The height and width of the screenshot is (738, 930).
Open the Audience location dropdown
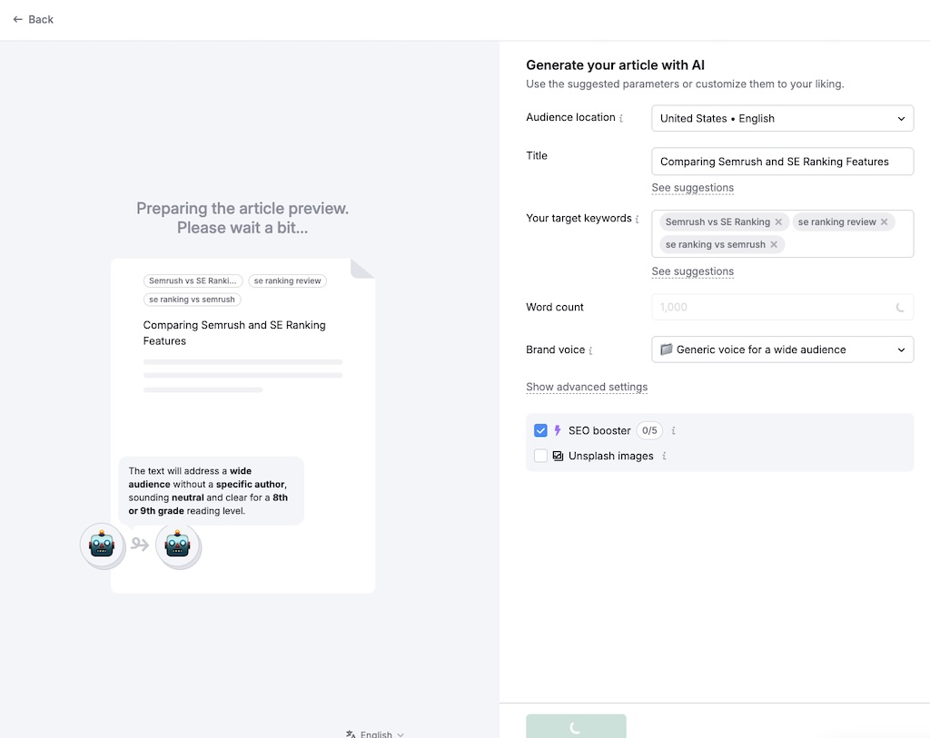point(782,119)
